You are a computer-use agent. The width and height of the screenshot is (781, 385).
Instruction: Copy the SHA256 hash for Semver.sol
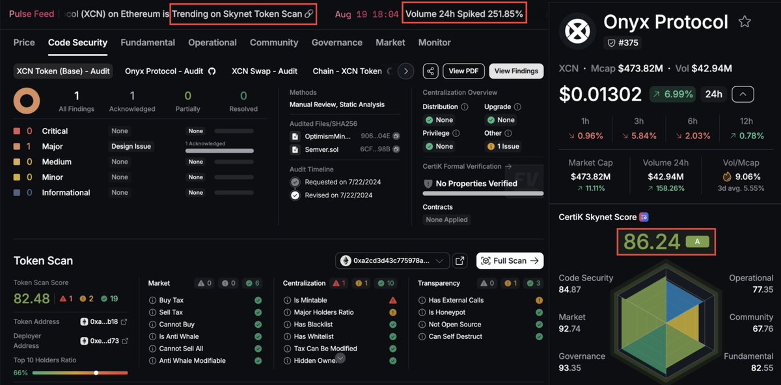(396, 150)
